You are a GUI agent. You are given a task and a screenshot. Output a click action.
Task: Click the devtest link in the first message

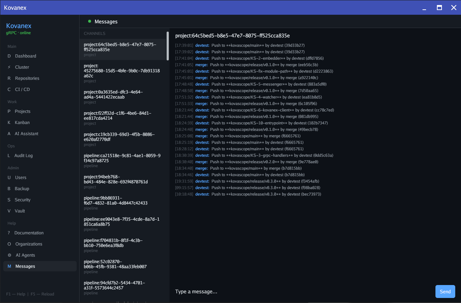coord(202,45)
